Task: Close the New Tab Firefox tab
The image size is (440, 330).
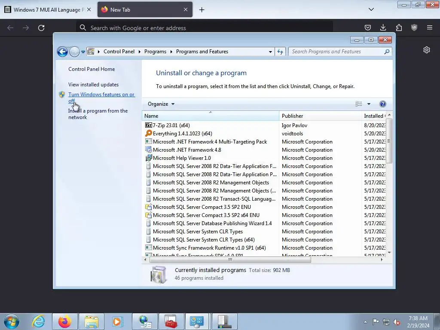Action: pyautogui.click(x=186, y=9)
